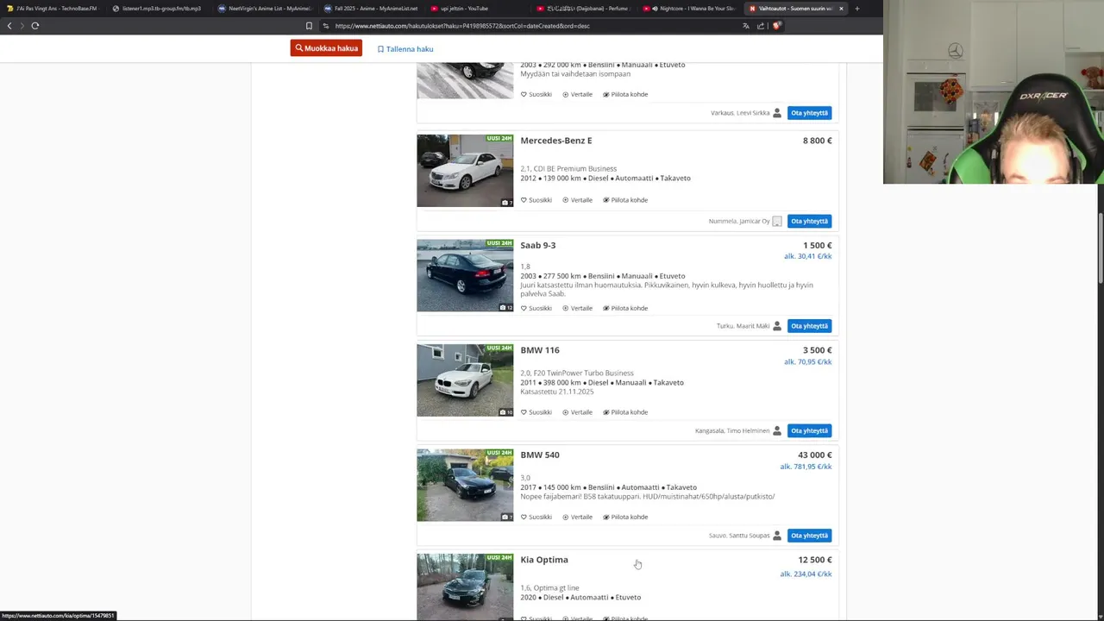Screen dimensions: 1104x621
Task: Switch to Fall 2025 Anime tab
Action: tap(371, 9)
